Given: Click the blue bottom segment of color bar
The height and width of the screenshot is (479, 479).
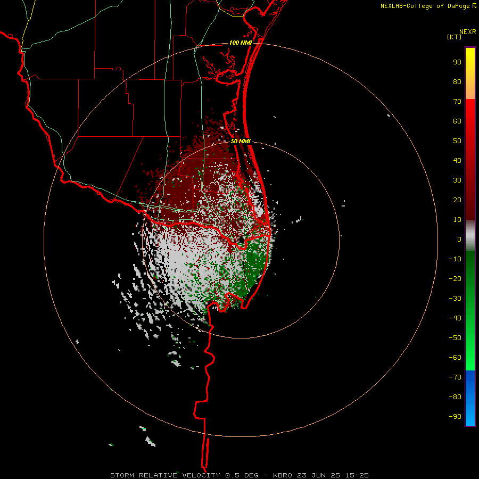Looking at the screenshot, I should (470, 398).
